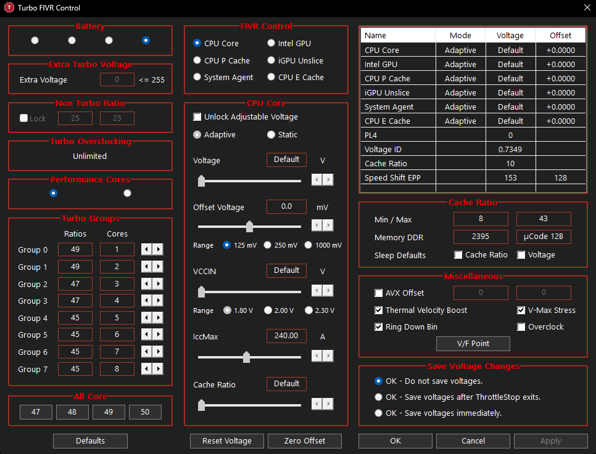Check Sleep Defaults Voltage box
This screenshot has height=454, width=596.
(x=521, y=254)
